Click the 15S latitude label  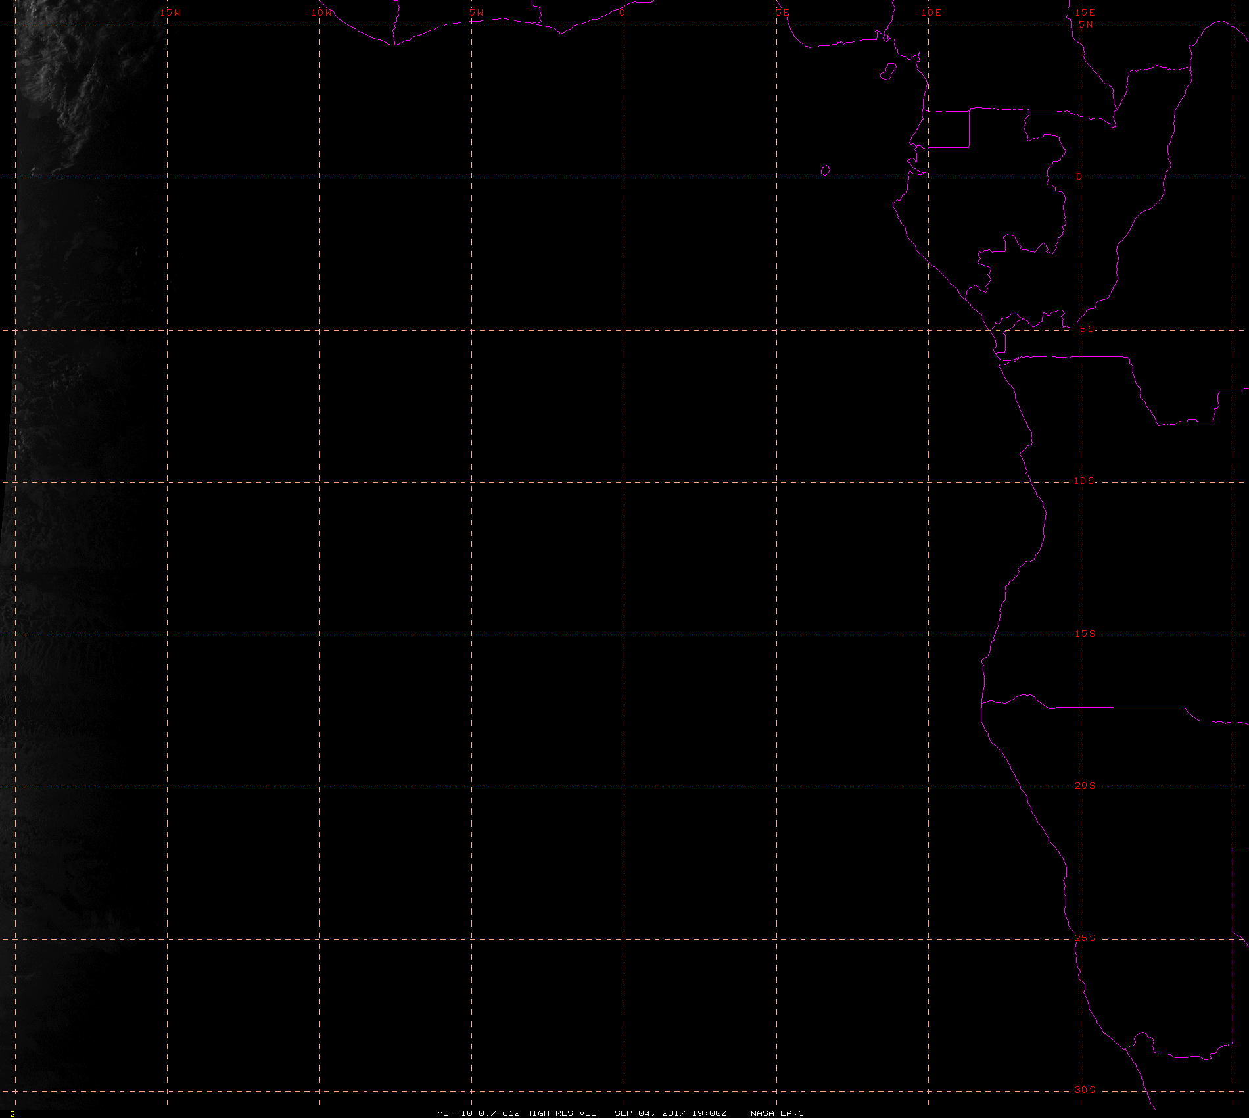[1085, 633]
